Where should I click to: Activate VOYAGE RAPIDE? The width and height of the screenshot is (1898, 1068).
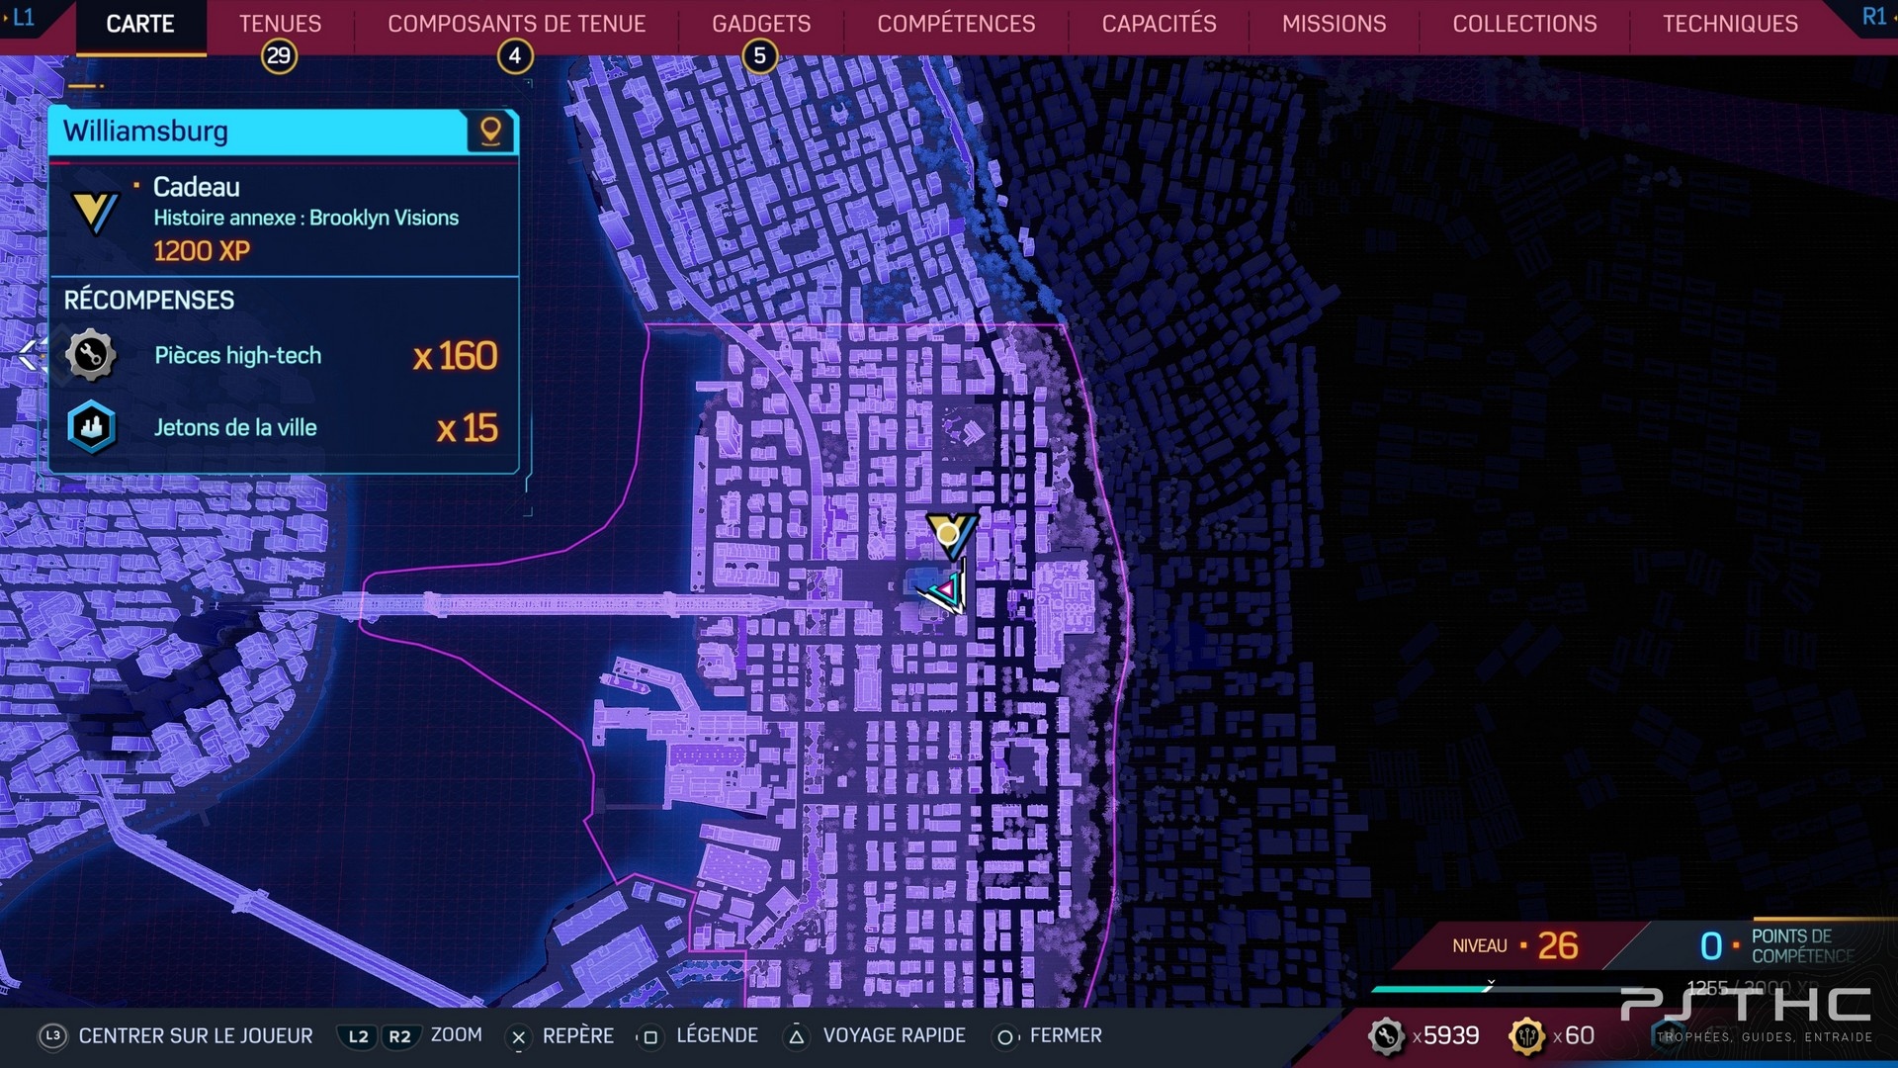click(894, 1035)
